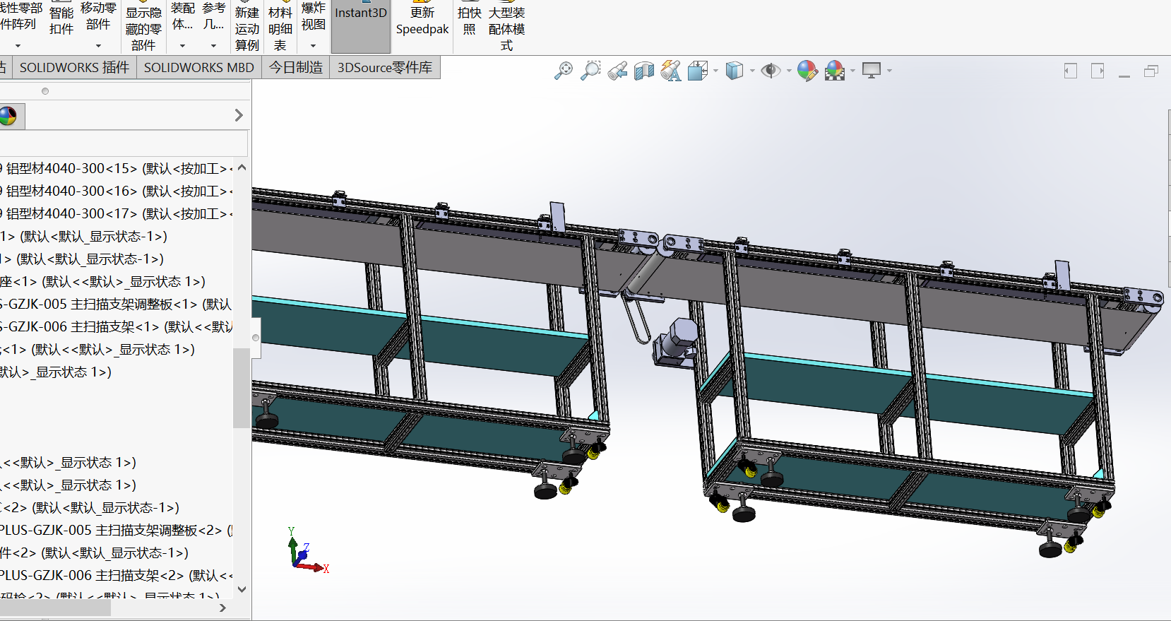Click the panel splitter handle at the viewport edge
The height and width of the screenshot is (621, 1171).
pos(256,338)
